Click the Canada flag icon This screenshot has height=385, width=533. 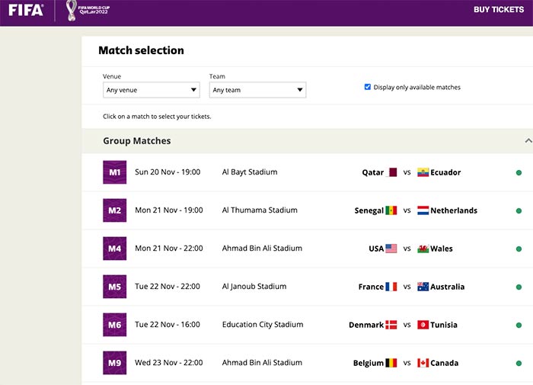click(423, 363)
